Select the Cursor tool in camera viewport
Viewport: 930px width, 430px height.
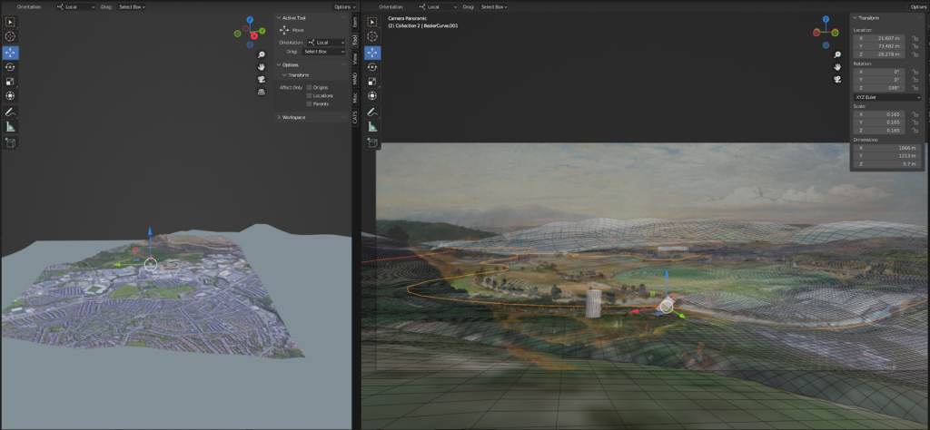point(372,36)
